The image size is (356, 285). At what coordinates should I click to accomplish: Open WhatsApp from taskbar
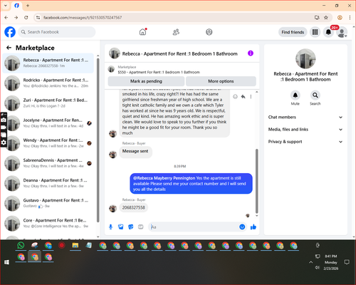[21, 245]
